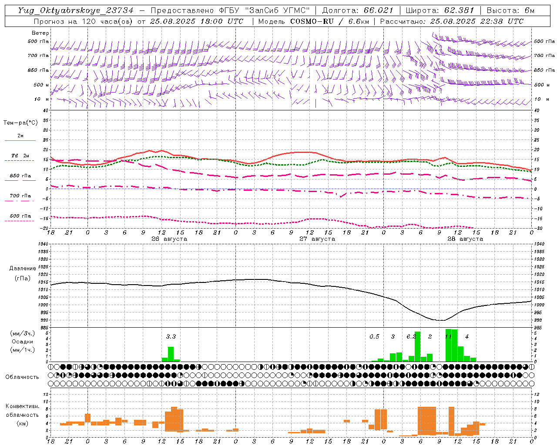
Task: Click the 10 м wind level label on right
Action: 541,99
